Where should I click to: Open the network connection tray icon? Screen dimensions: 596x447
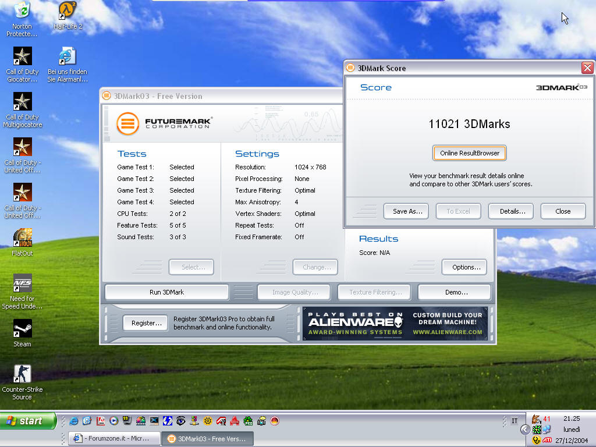click(547, 430)
